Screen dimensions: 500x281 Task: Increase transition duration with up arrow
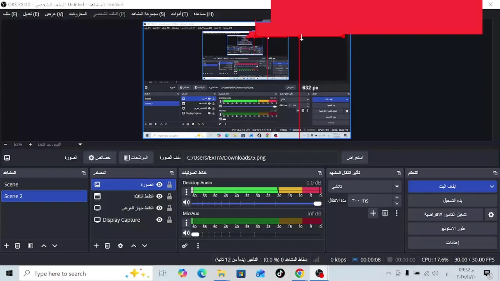pos(397,198)
